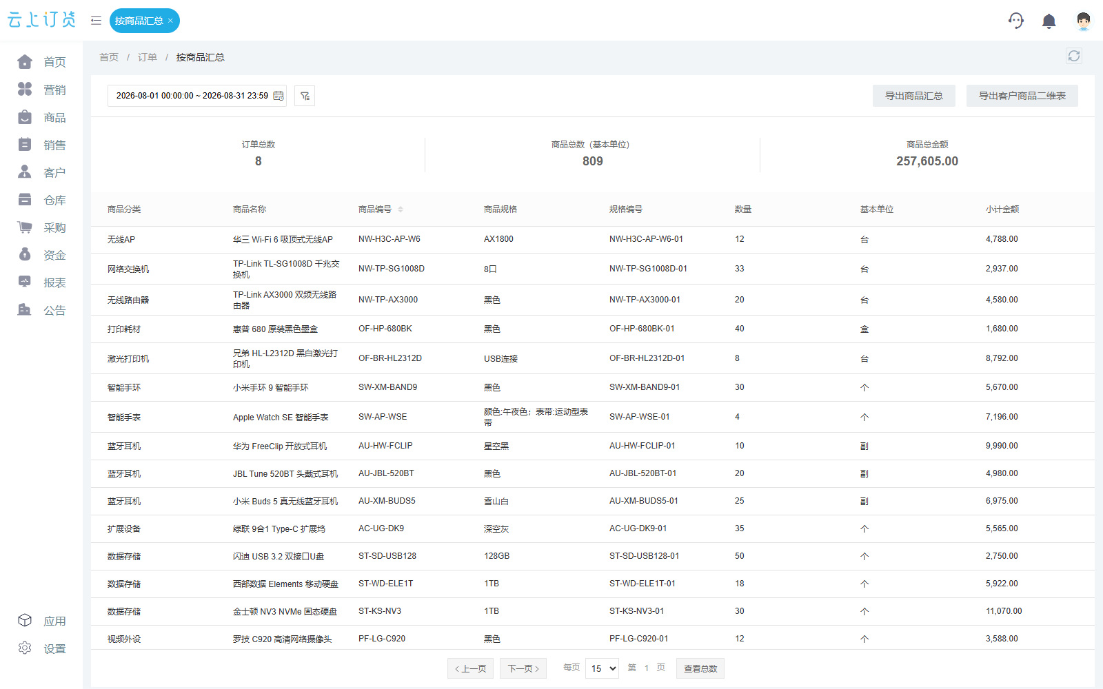Open 设置 in the sidebar
This screenshot has width=1103, height=689.
(x=41, y=648)
